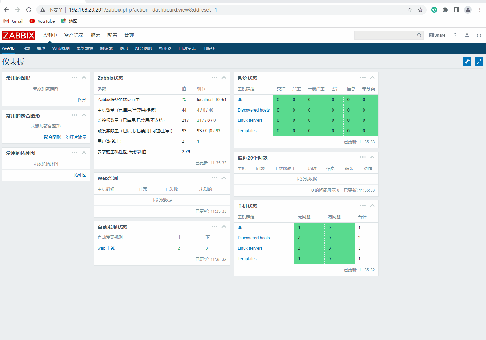Enter fullscreen mode with the expand icon
486x340 pixels.
(x=479, y=62)
